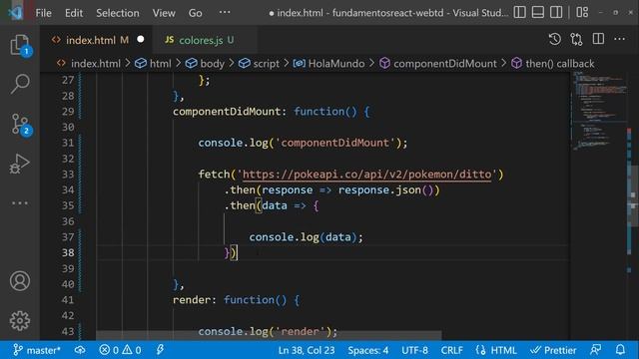Show hidden menu items via title bar ellipsis

(225, 12)
